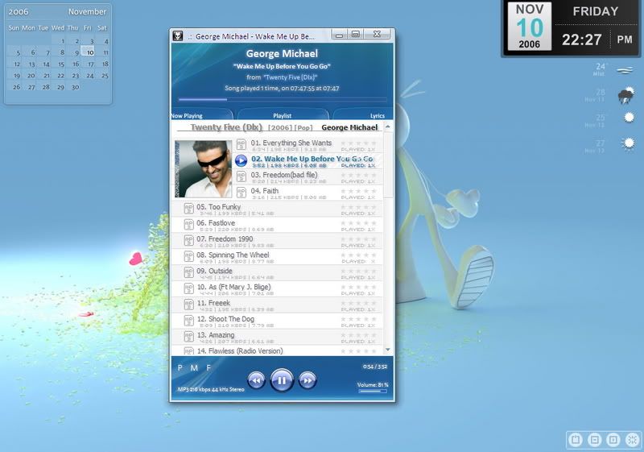Select track 13. Amazing

(216, 335)
